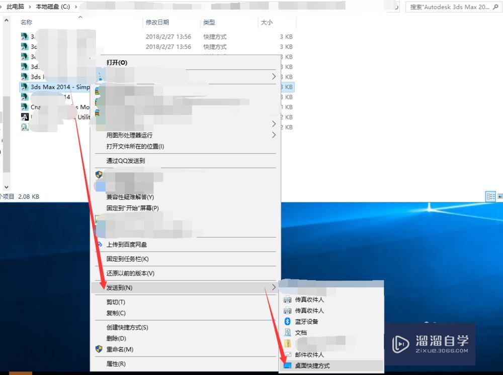The width and height of the screenshot is (503, 375).
Task: Expand the 发送到(N) submenu arrow
Action: click(x=274, y=287)
